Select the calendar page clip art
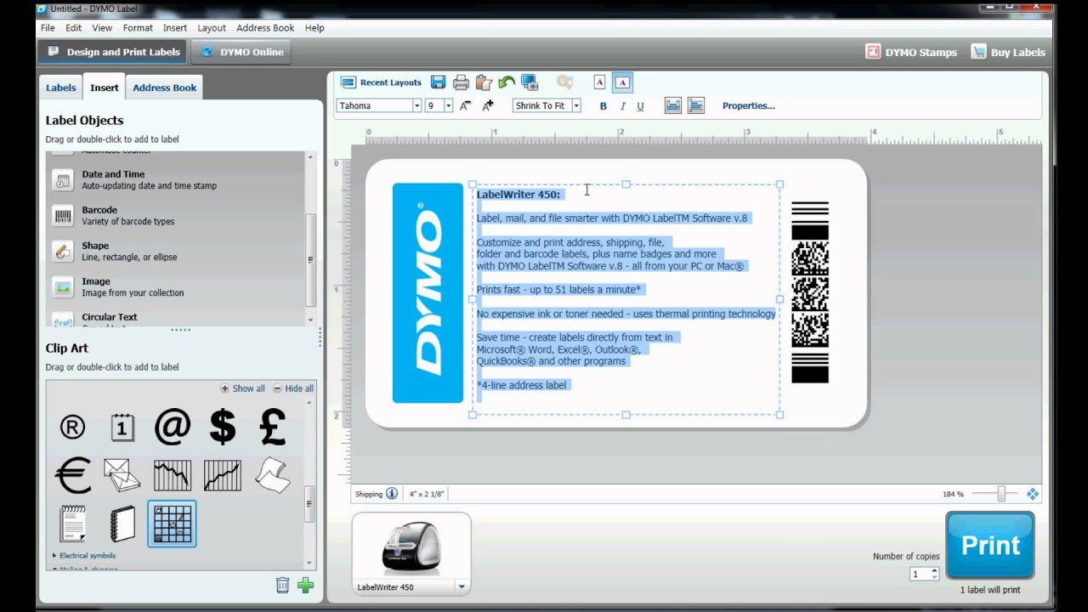This screenshot has width=1088, height=612. [x=122, y=427]
